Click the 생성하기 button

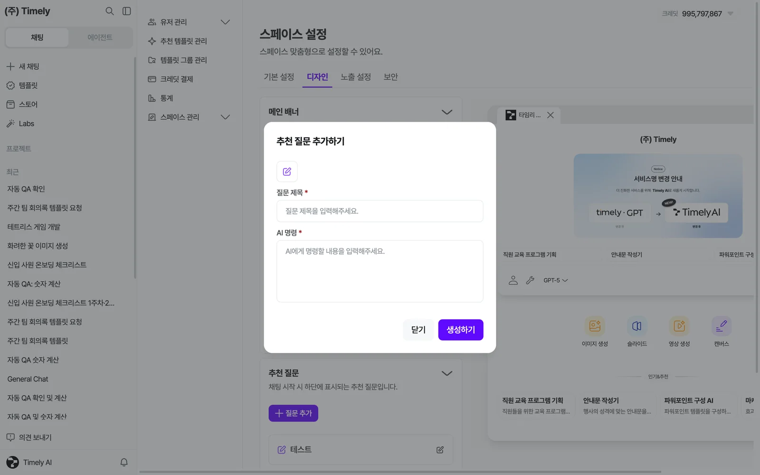pyautogui.click(x=461, y=330)
